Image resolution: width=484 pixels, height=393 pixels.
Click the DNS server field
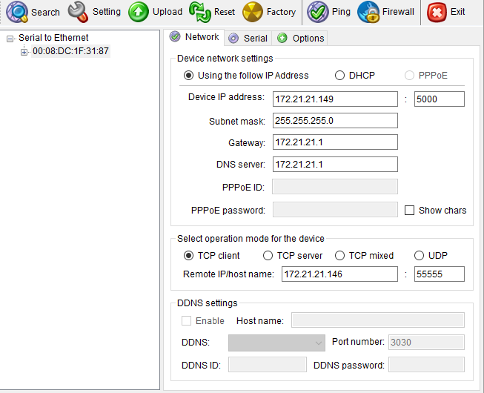pos(335,164)
